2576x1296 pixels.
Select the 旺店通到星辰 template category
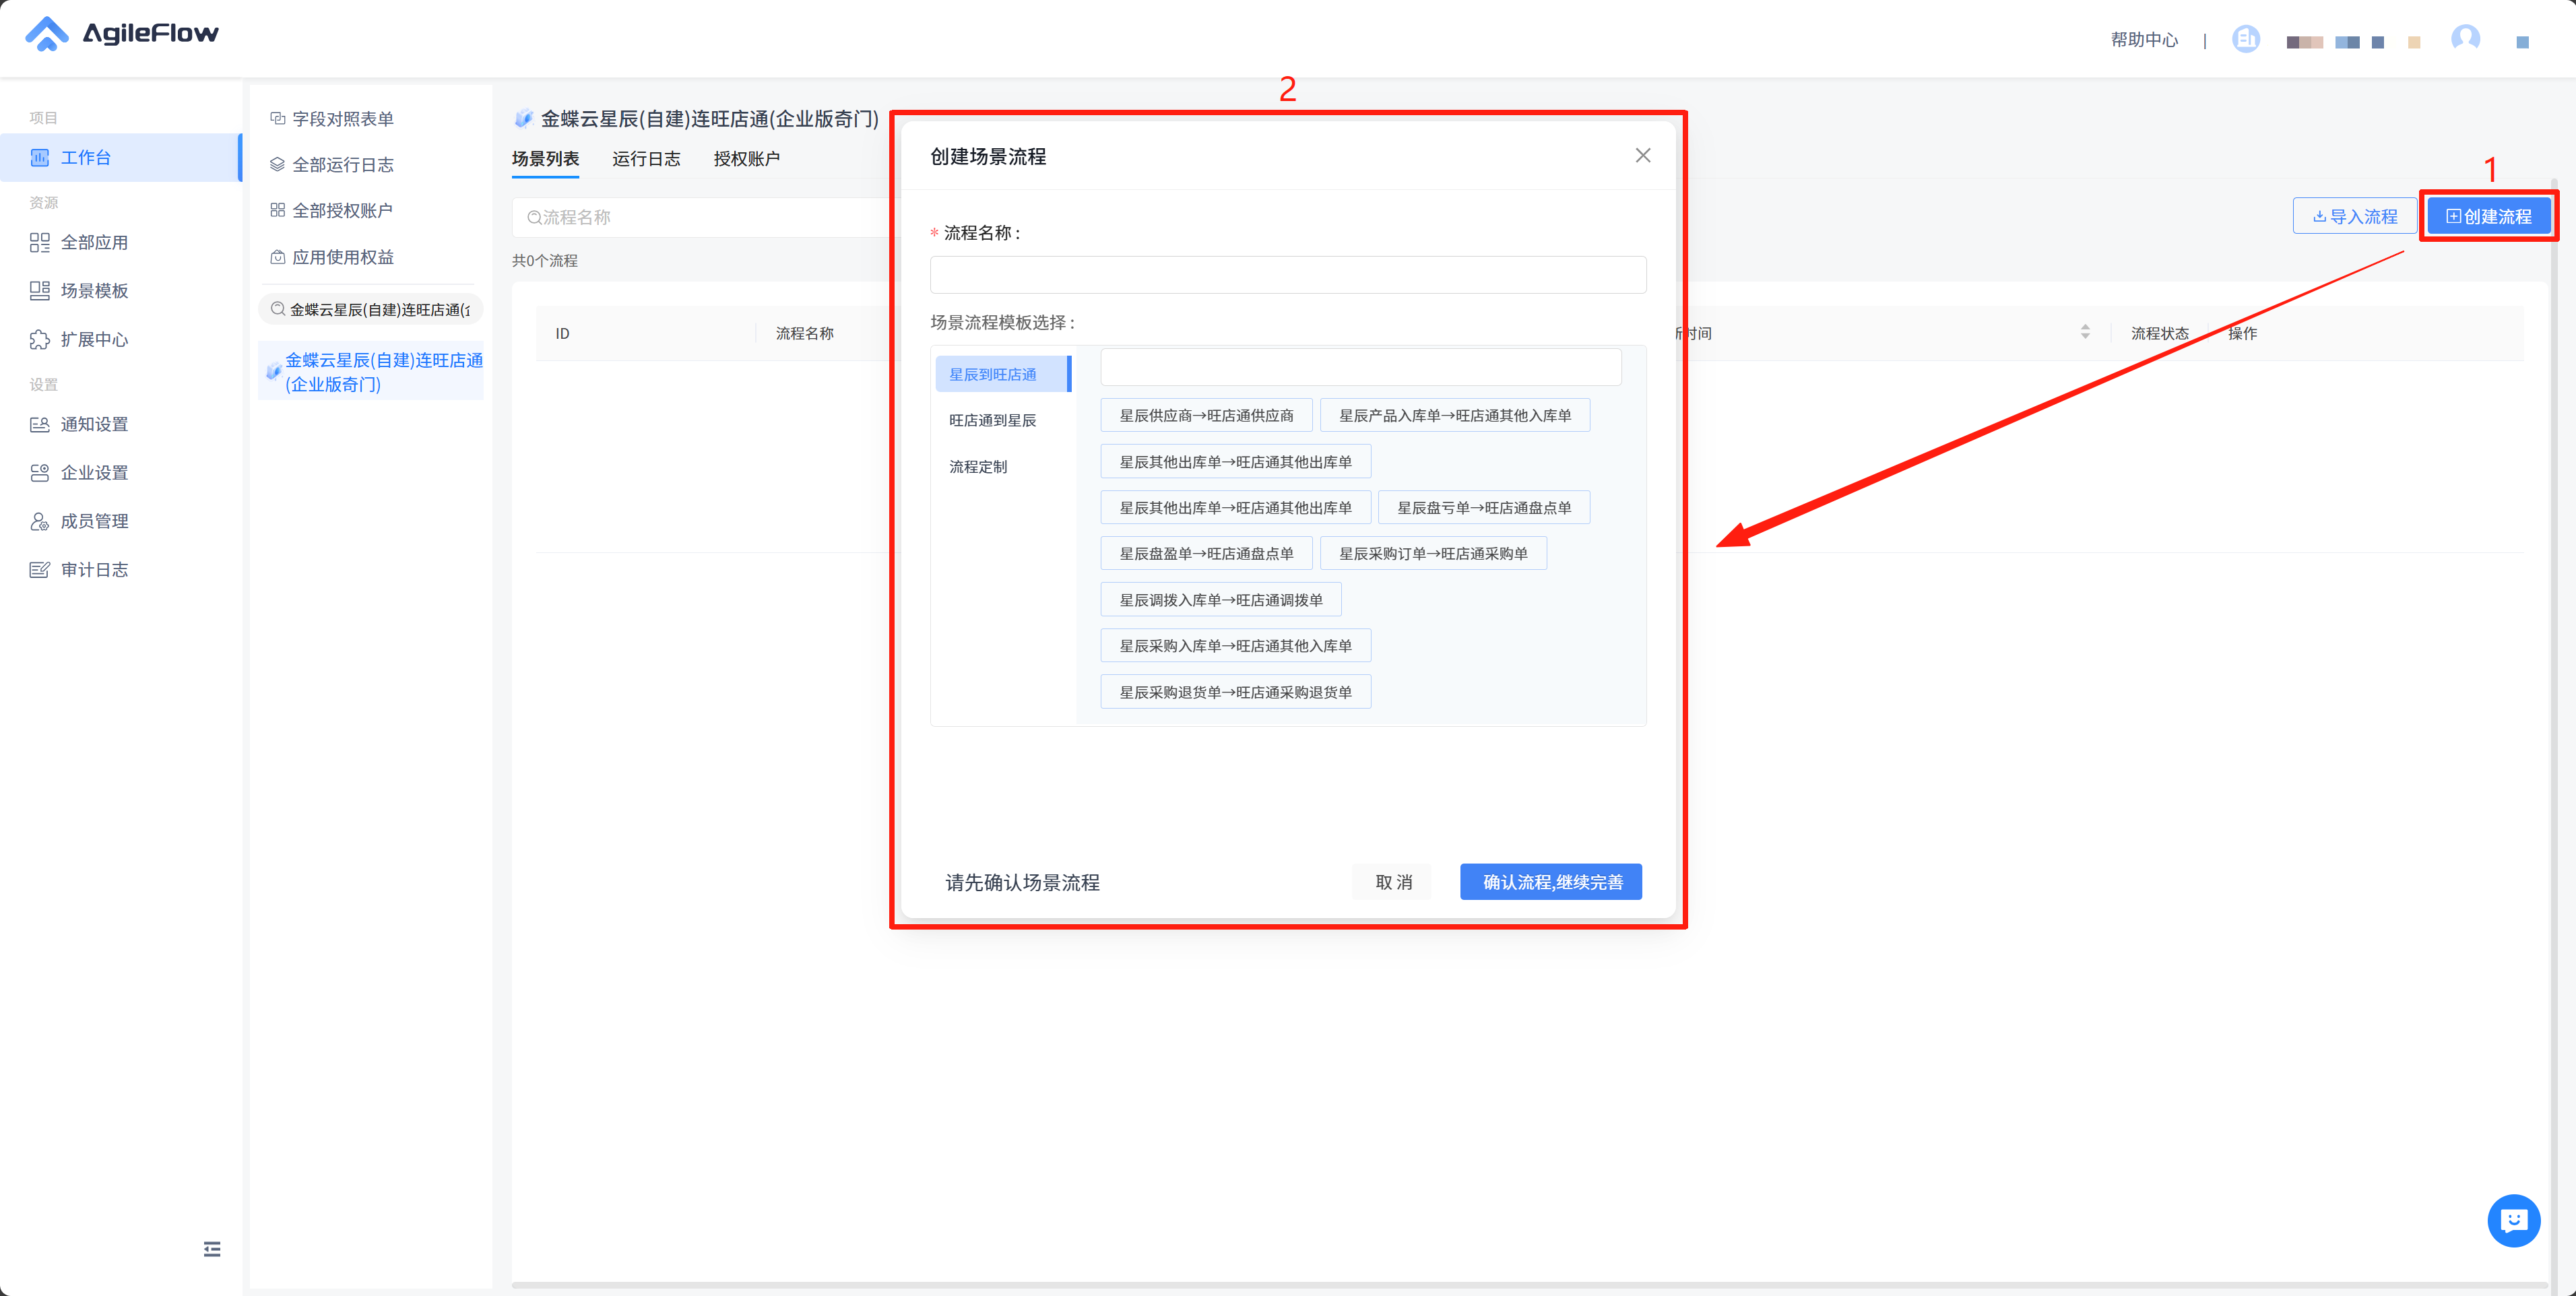tap(992, 421)
